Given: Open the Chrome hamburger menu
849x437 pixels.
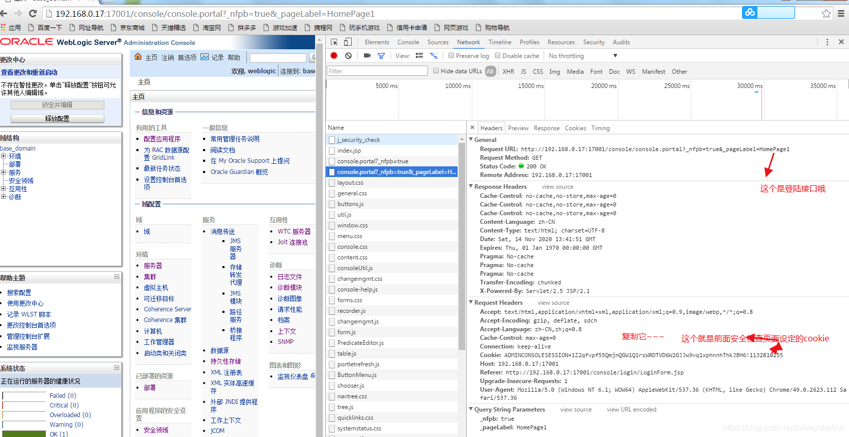Looking at the screenshot, I should [841, 14].
